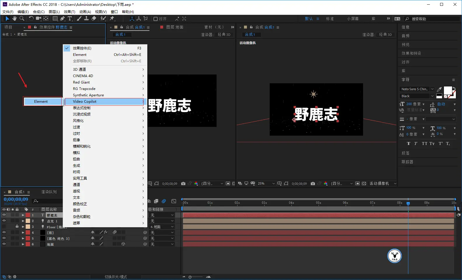Open the 跟踪器 panel
462x280 pixels.
(407, 162)
